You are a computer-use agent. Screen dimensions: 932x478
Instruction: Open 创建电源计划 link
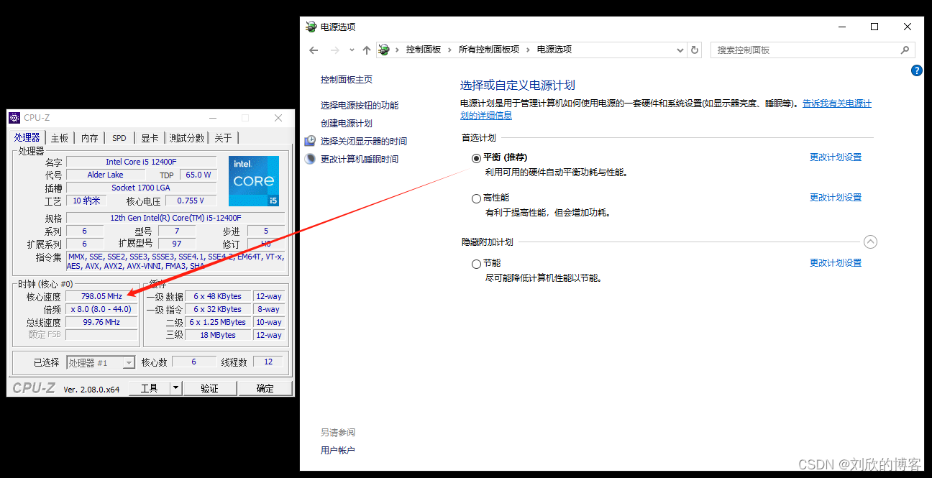[x=347, y=123]
